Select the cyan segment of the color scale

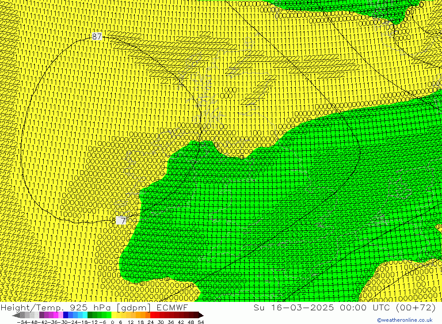point(85,315)
